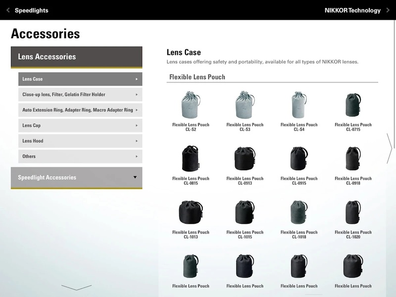Click the left chevron beside Speedlights
The width and height of the screenshot is (396, 297).
click(8, 10)
